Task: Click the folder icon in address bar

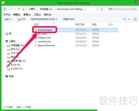Action: (x=23, y=9)
